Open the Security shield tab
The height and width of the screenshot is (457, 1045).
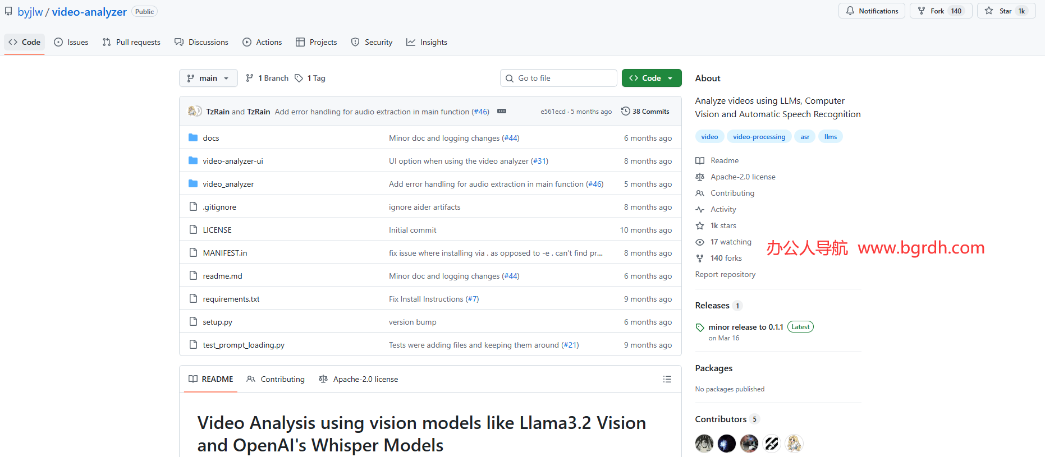tap(372, 43)
